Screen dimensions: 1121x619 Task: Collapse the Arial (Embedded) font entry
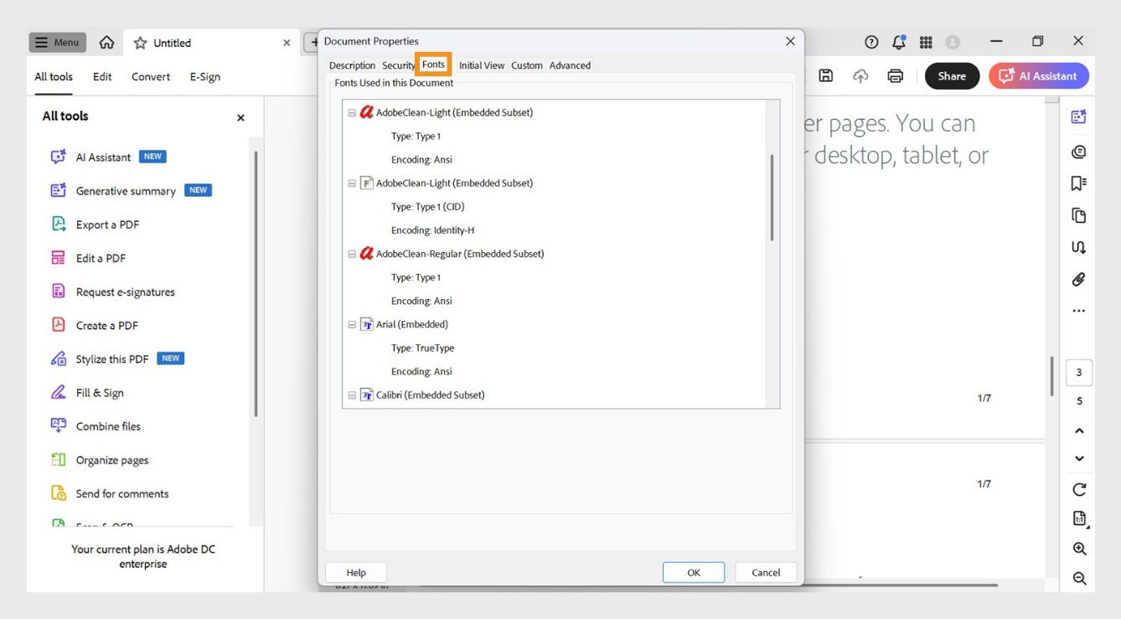351,324
